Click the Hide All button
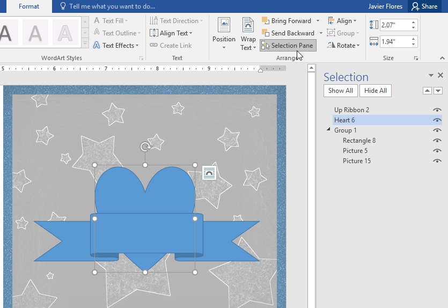Image resolution: width=448 pixels, height=308 pixels. coord(376,91)
